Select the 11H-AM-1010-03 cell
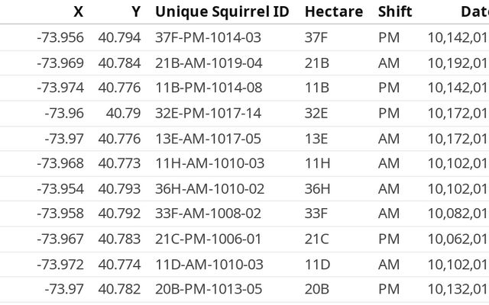Viewport: 489px width, 305px height. pyautogui.click(x=209, y=163)
